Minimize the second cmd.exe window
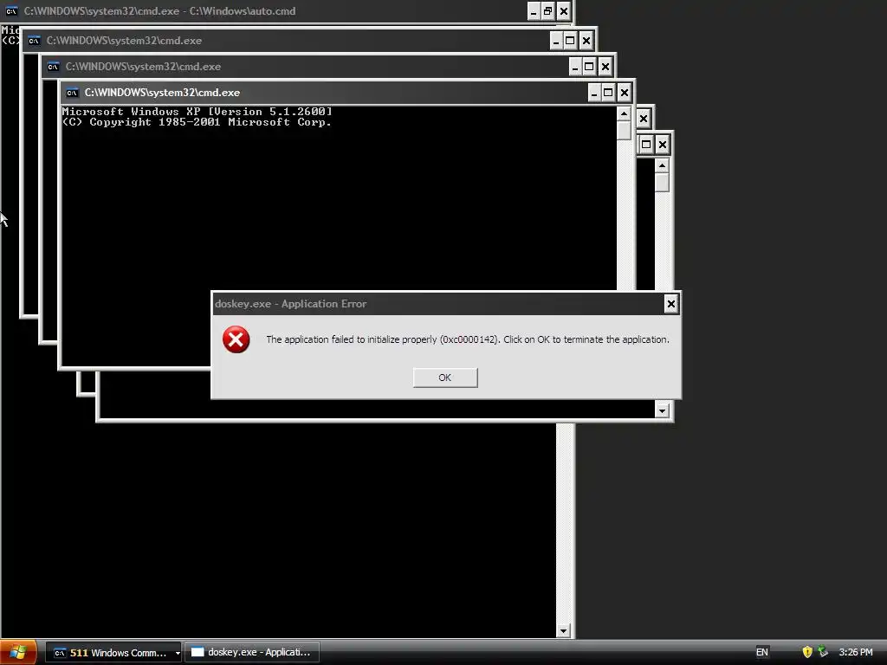Screen dimensions: 887x665 [556, 41]
